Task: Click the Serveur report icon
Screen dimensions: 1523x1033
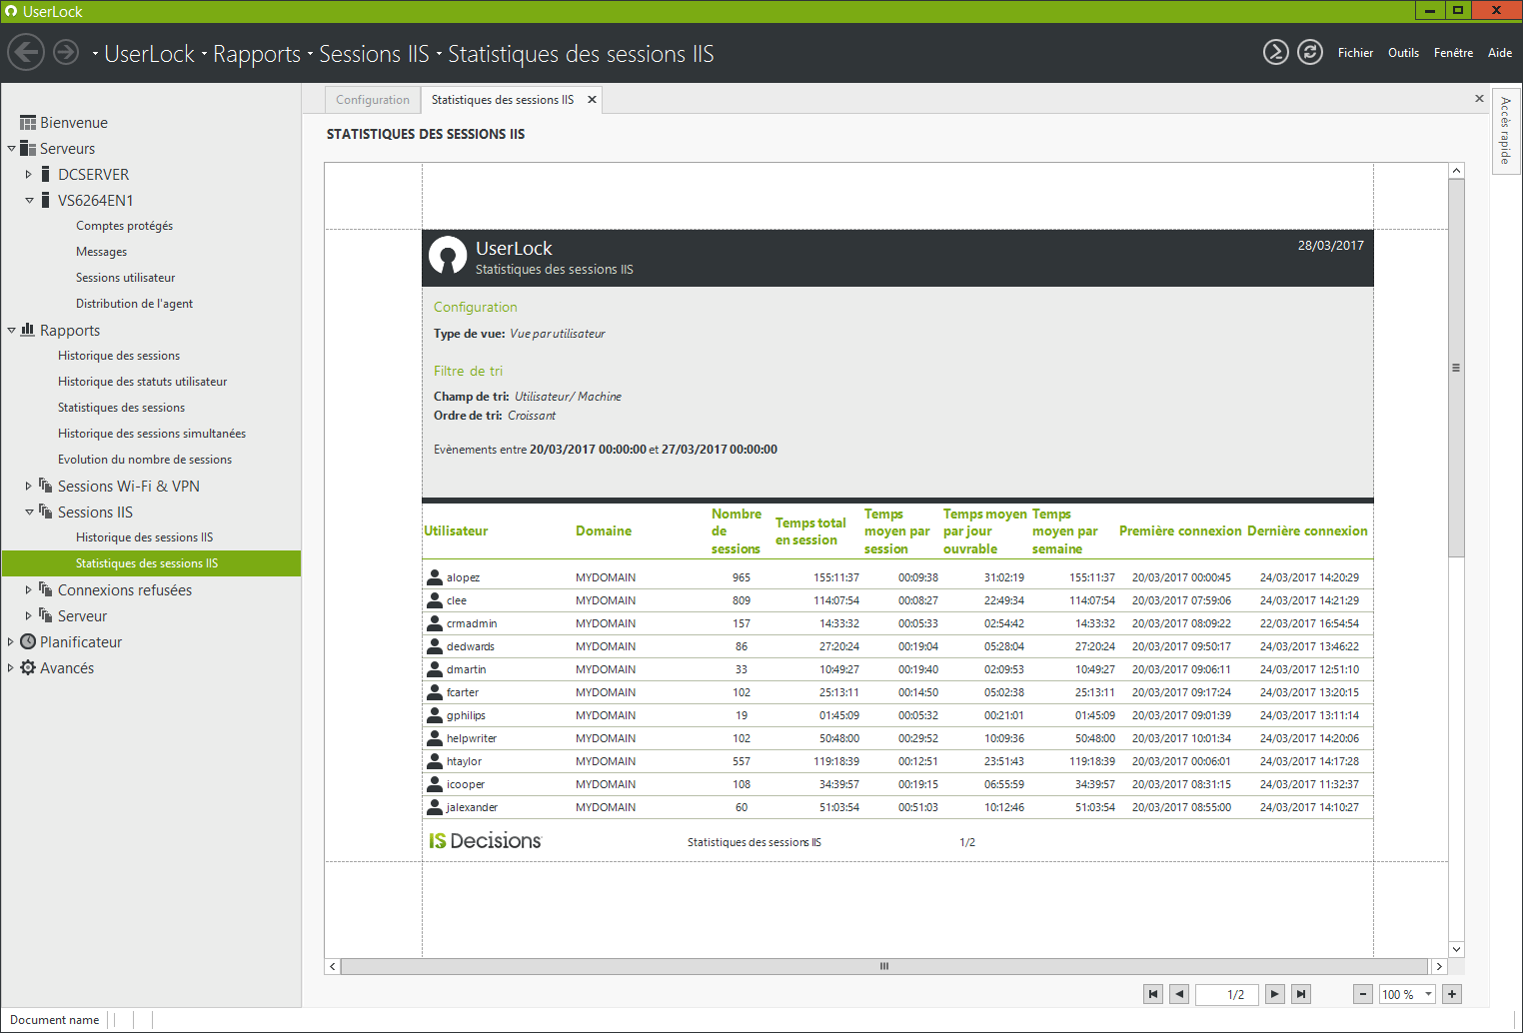Action: (46, 615)
